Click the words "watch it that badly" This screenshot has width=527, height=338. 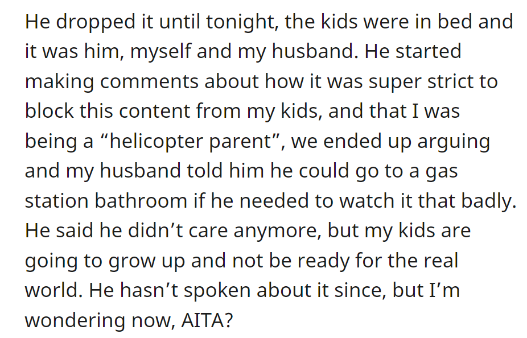point(427,201)
